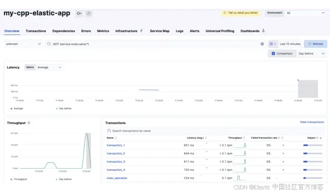Open the Day before comparison dropdown
The width and height of the screenshot is (330, 193).
(x=312, y=54)
